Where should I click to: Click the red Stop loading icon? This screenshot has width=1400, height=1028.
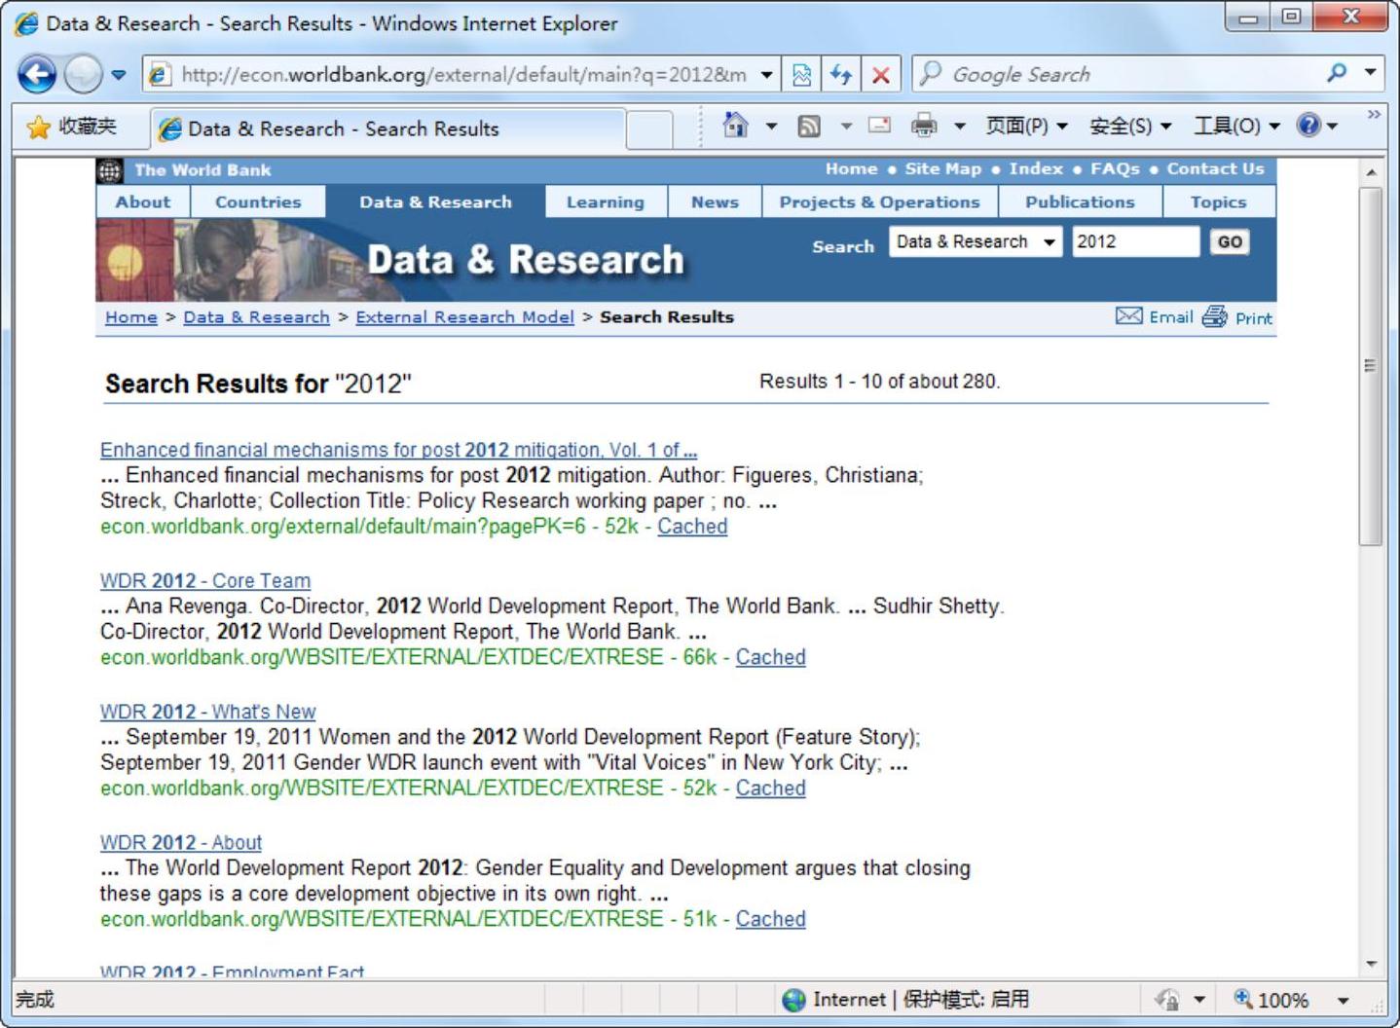point(881,75)
